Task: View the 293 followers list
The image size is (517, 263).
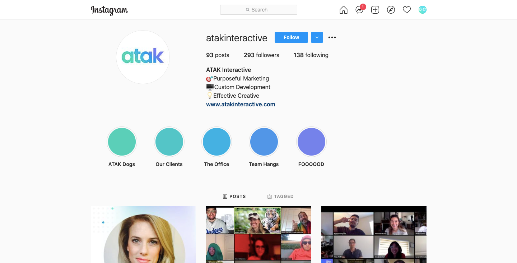Action: tap(261, 55)
